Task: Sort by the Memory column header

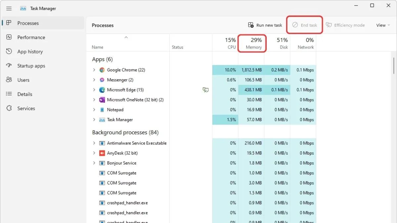Action: click(x=251, y=43)
